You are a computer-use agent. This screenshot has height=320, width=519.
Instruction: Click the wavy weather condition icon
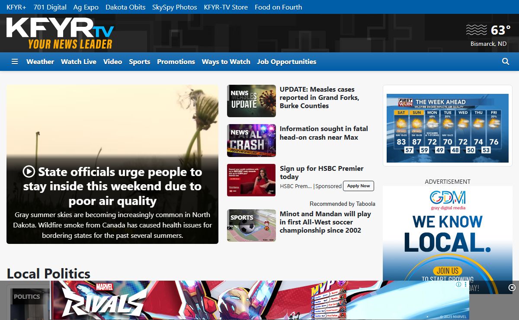477,30
